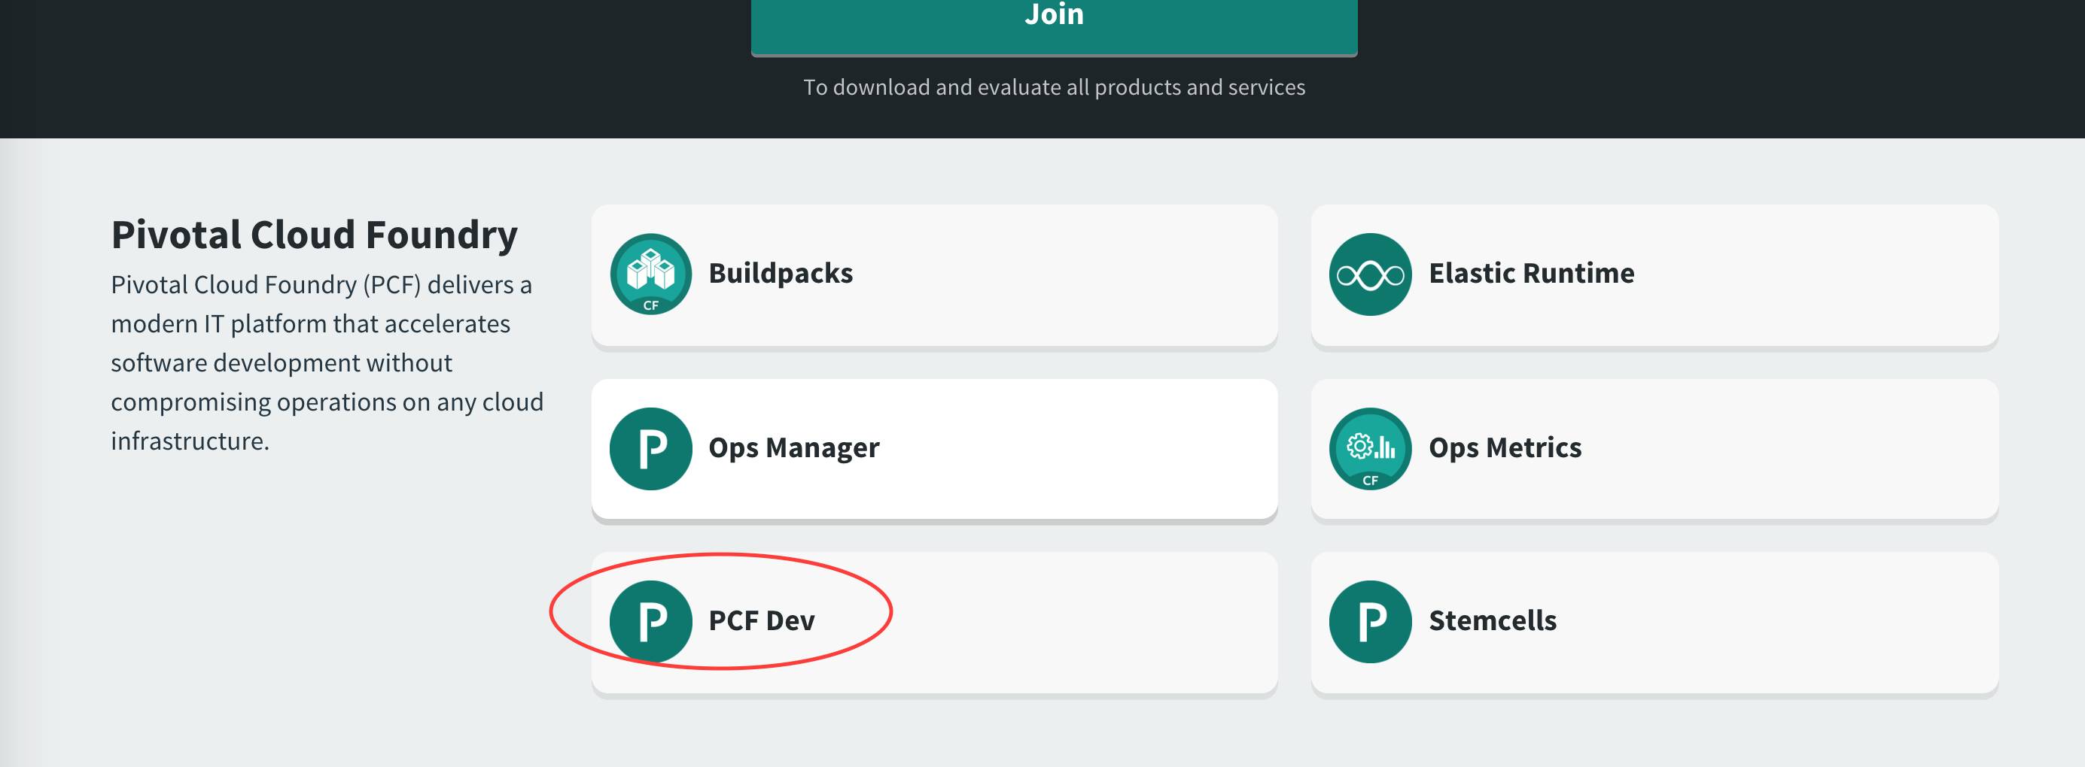Click the Ops Manager P logo icon
The height and width of the screenshot is (767, 2085).
pyautogui.click(x=651, y=449)
